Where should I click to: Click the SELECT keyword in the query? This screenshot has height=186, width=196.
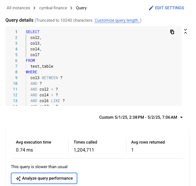32,32
